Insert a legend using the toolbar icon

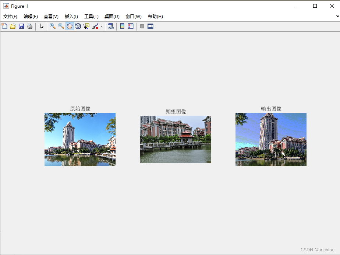coord(131,26)
